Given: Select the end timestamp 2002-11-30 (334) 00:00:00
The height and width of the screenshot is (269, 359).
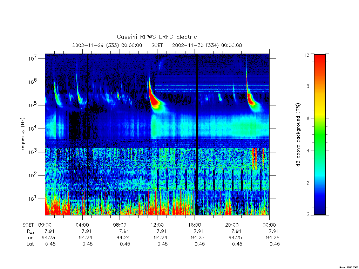Looking at the screenshot, I should point(207,45).
